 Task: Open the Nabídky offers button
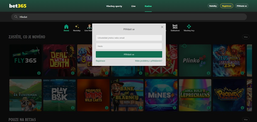(x=213, y=6)
